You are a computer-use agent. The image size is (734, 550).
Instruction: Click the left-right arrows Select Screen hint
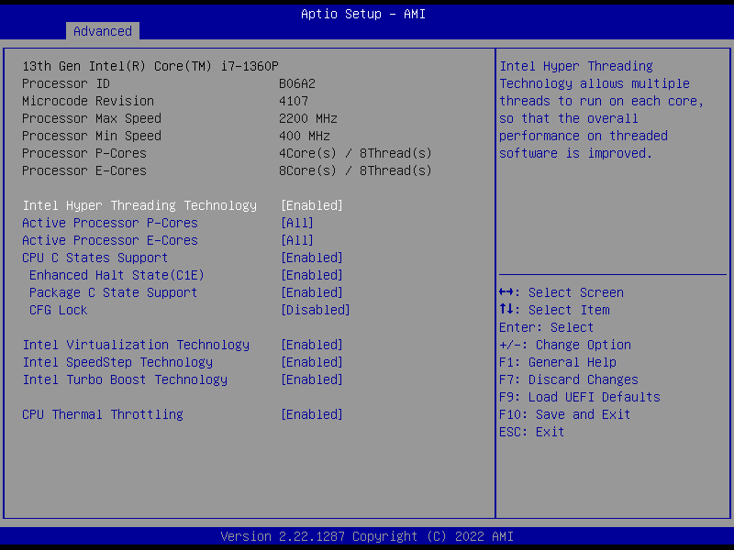tap(562, 292)
